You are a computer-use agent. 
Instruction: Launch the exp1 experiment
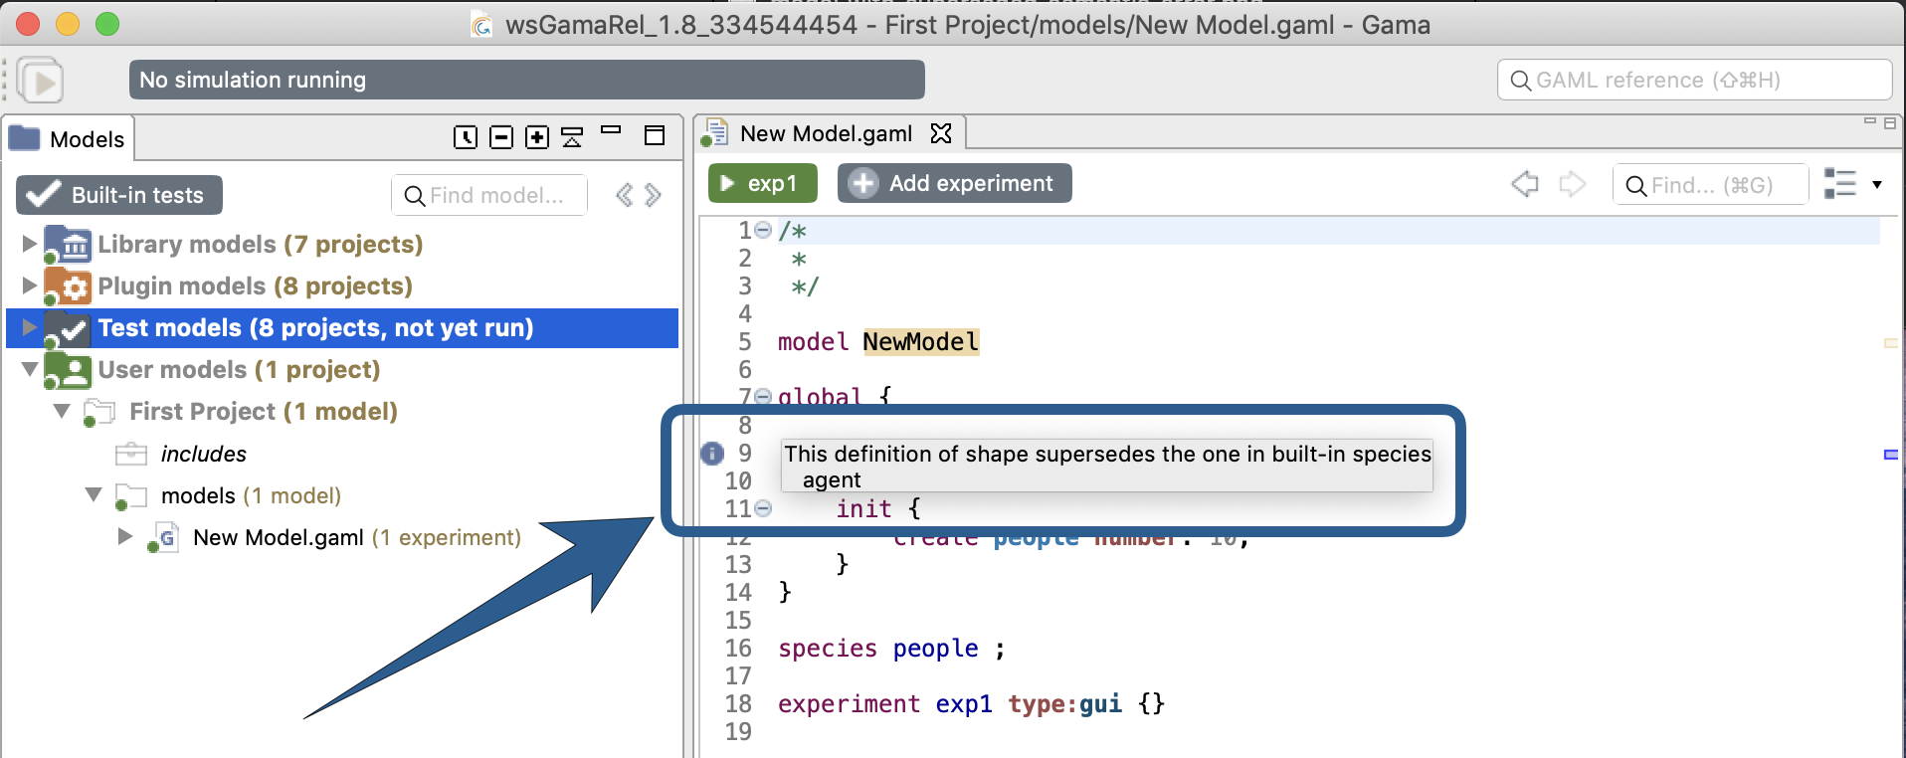(763, 183)
